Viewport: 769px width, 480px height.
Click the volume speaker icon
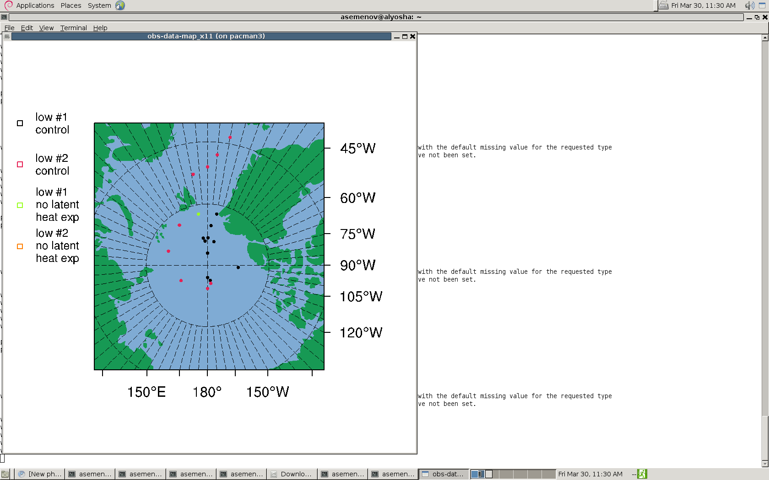(x=749, y=5)
